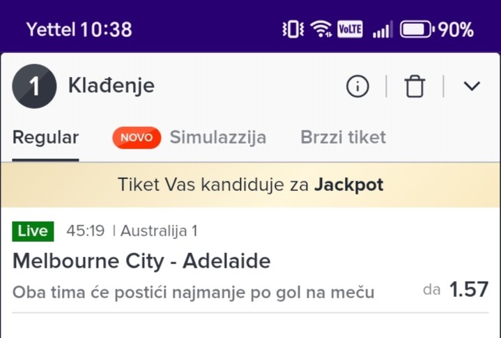
Task: Tap the vibrate mode icon
Action: coord(293,29)
